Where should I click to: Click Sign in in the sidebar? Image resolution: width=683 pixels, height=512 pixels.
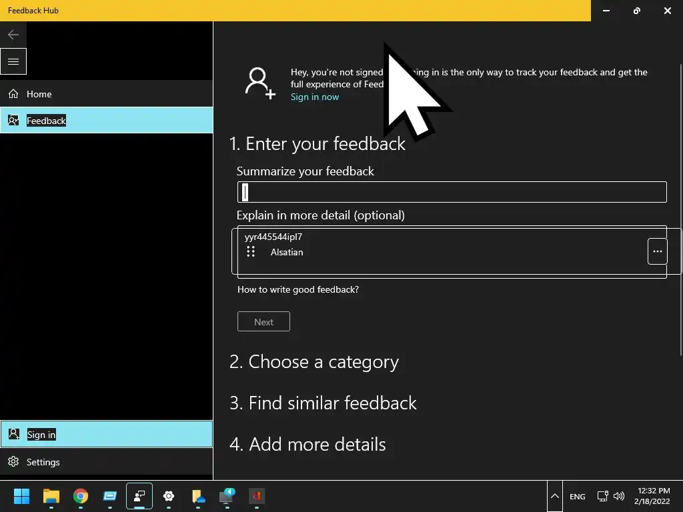(x=106, y=434)
